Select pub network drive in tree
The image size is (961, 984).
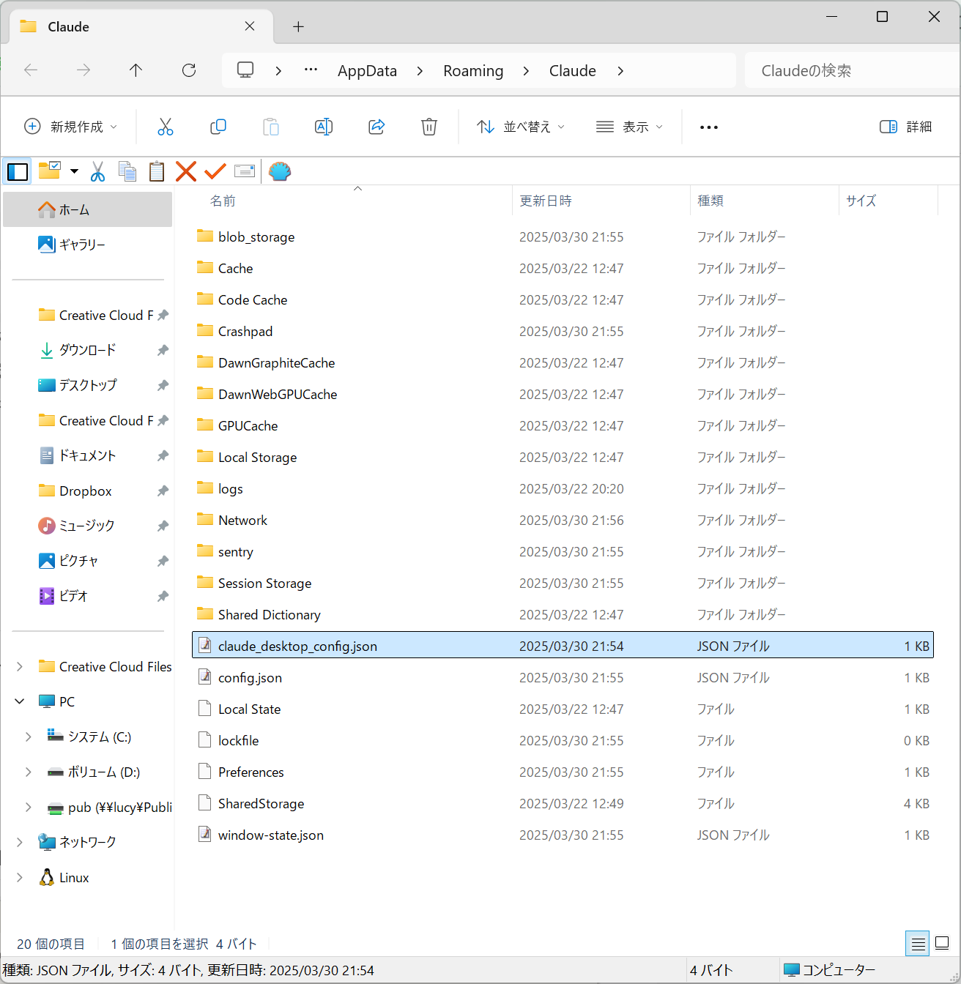[110, 807]
